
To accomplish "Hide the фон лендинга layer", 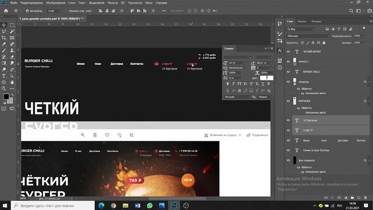I will 288,160.
